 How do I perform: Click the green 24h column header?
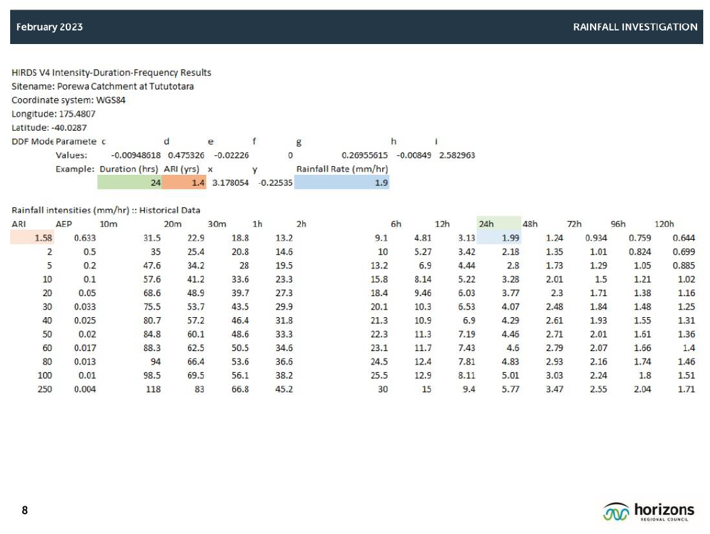[499, 224]
